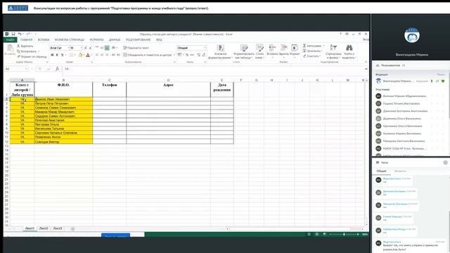
Task: Toggle center text alignment button
Action: coord(102,55)
